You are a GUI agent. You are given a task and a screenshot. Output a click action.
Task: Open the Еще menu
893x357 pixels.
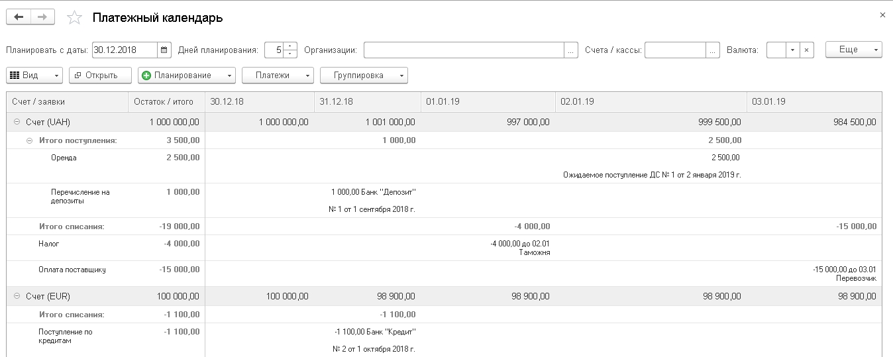(x=854, y=50)
